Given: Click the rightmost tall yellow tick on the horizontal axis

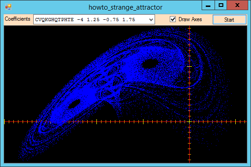Looking at the screenshot, I should pos(236,121).
